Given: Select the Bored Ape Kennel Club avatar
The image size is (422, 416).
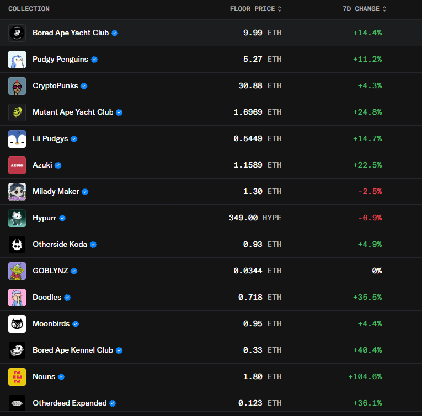Looking at the screenshot, I should pos(17,350).
